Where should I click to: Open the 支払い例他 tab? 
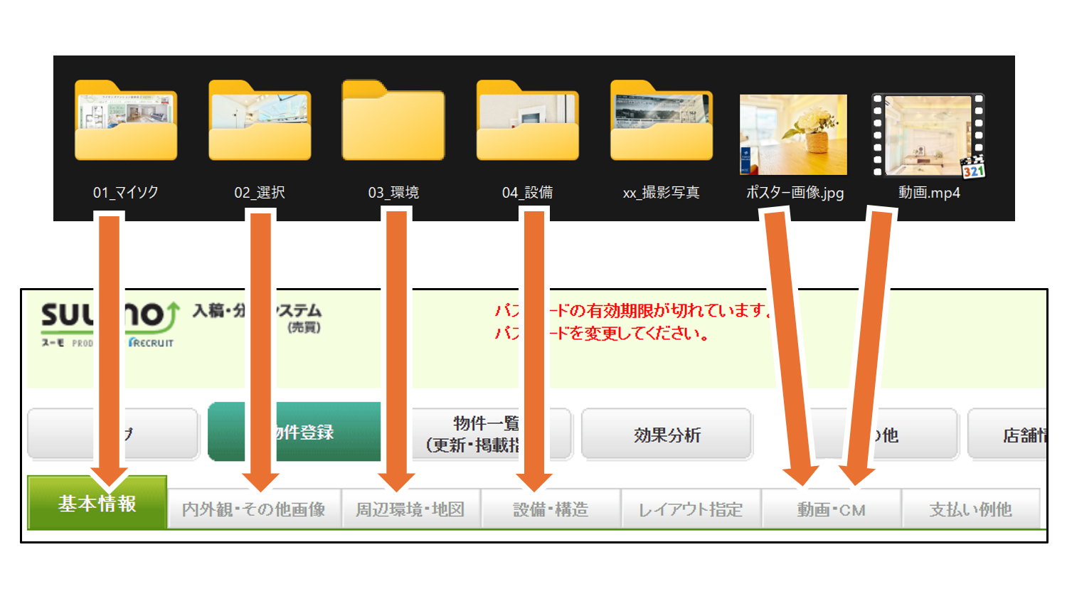coord(970,508)
